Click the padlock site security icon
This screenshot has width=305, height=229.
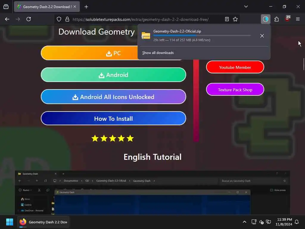click(67, 19)
